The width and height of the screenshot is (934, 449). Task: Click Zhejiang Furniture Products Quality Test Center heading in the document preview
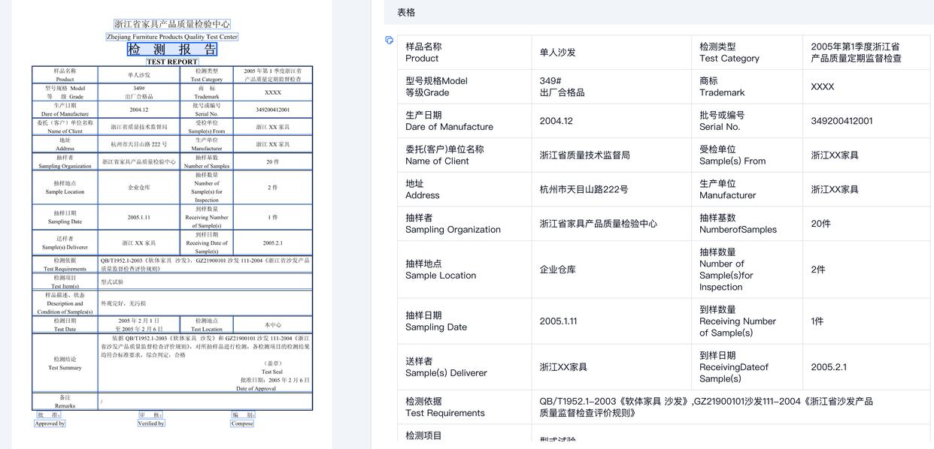172,36
